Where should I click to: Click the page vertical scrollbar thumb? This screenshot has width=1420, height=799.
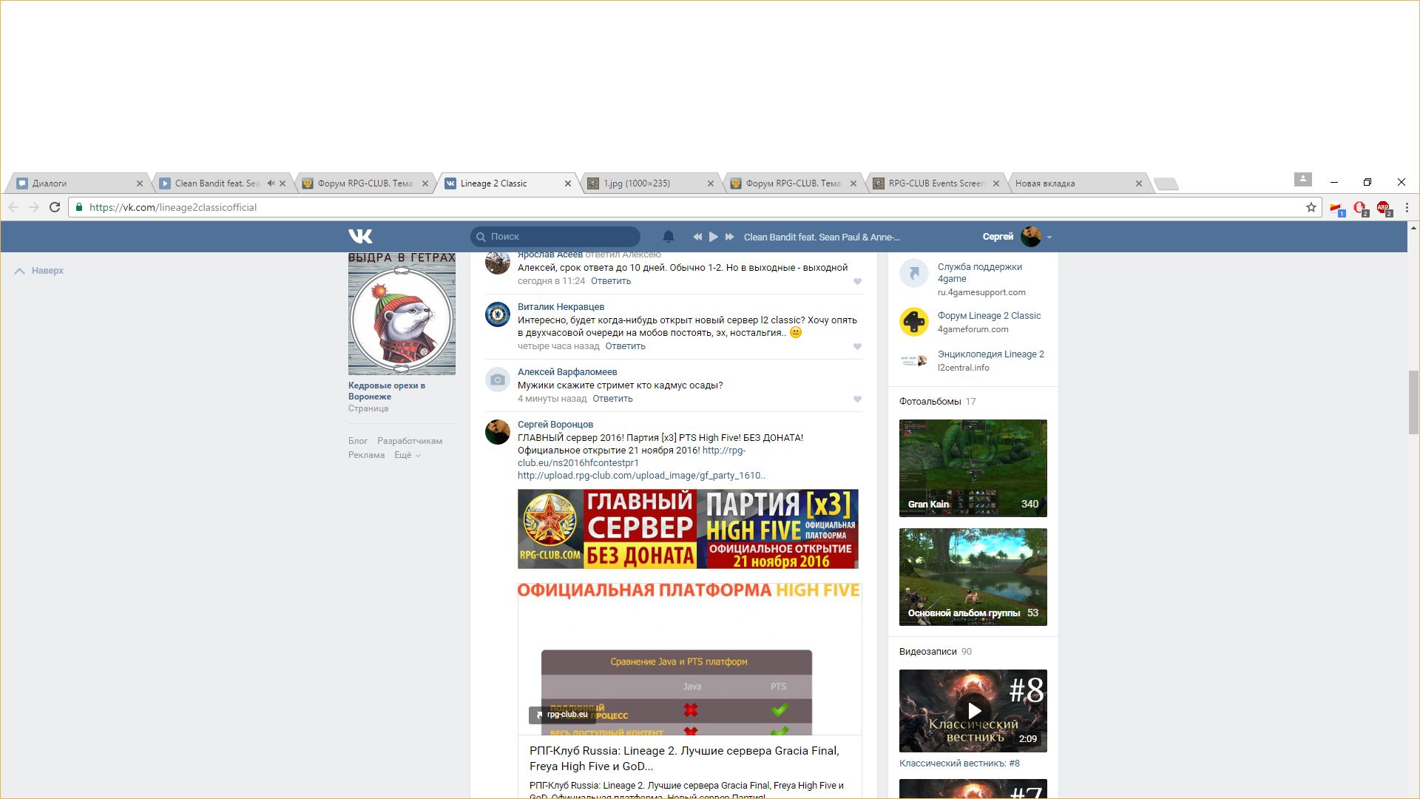point(1413,402)
